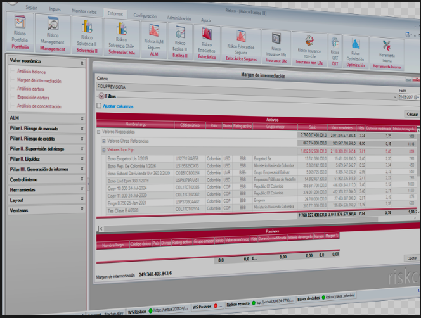Enable the Ajustar columnas checkbox
The width and height of the screenshot is (421, 318).
click(99, 105)
